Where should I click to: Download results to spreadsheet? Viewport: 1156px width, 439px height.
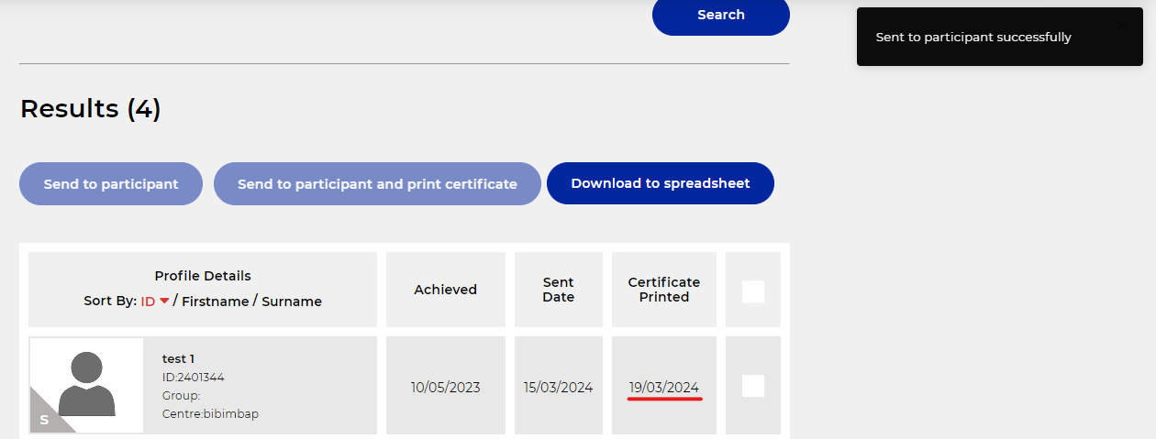click(x=661, y=183)
